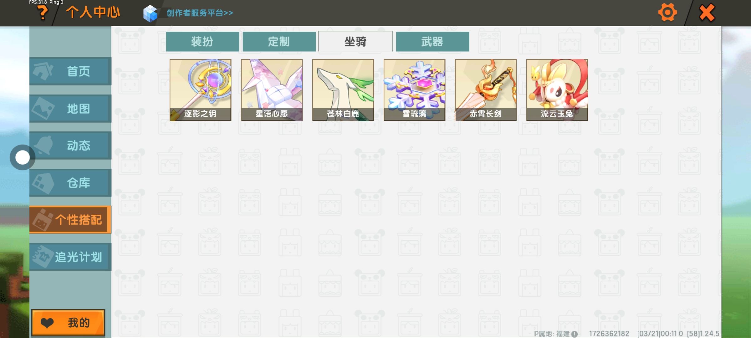Screen dimensions: 751x338
Task: Select the 坐骑 tab
Action: 355,41
